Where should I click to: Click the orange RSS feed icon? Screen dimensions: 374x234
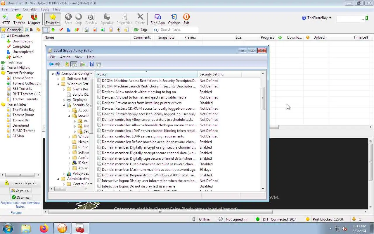point(38,30)
